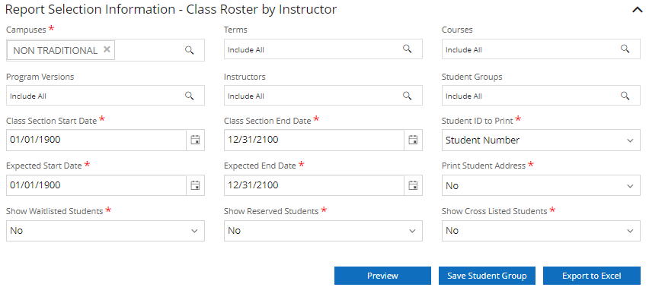Screen dimensions: 649x303
Task: Click the Program Versions search icon
Action: click(189, 96)
